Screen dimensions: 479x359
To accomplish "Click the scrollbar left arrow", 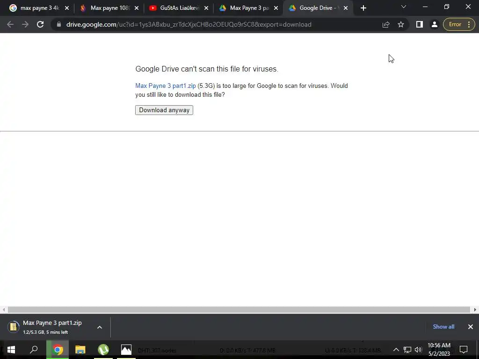I will 4,309.
